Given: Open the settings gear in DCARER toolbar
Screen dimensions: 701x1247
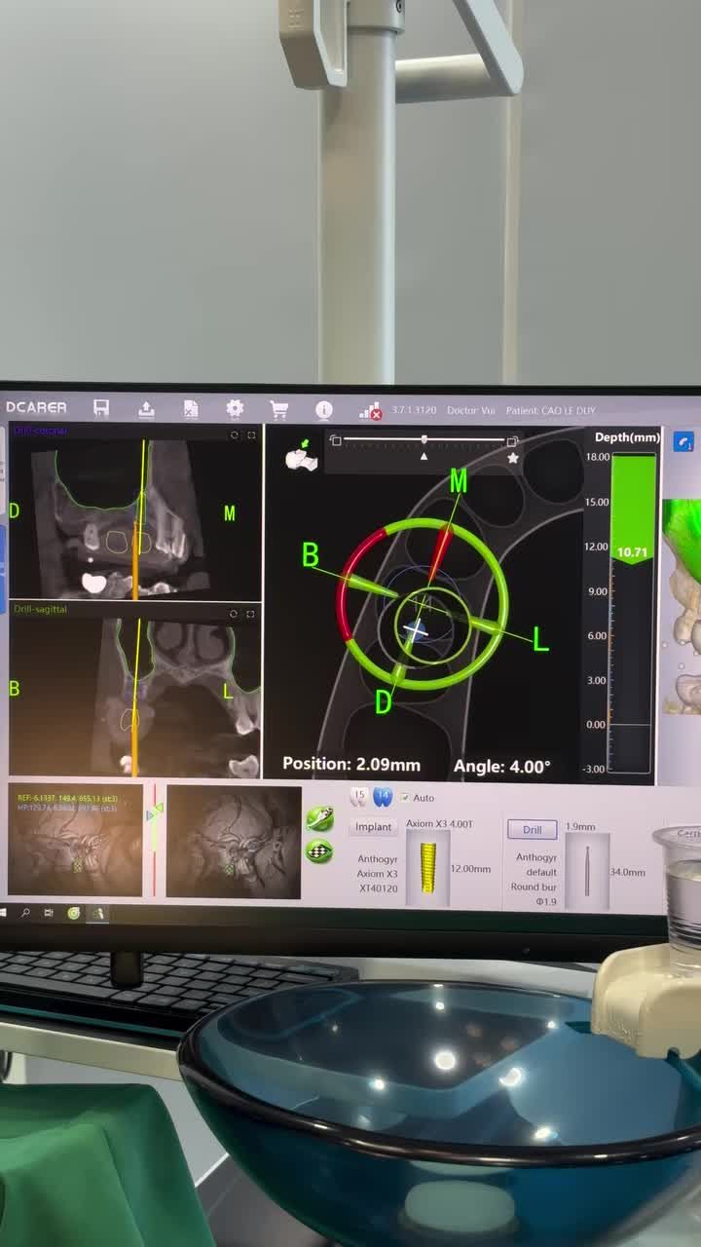Looking at the screenshot, I should point(235,409).
